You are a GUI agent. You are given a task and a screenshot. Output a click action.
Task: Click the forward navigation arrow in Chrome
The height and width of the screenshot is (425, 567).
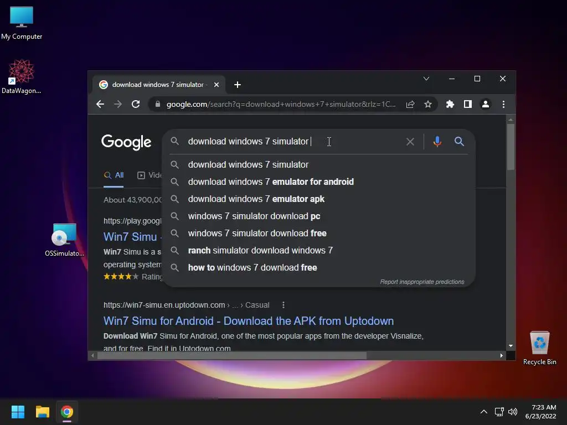point(118,105)
